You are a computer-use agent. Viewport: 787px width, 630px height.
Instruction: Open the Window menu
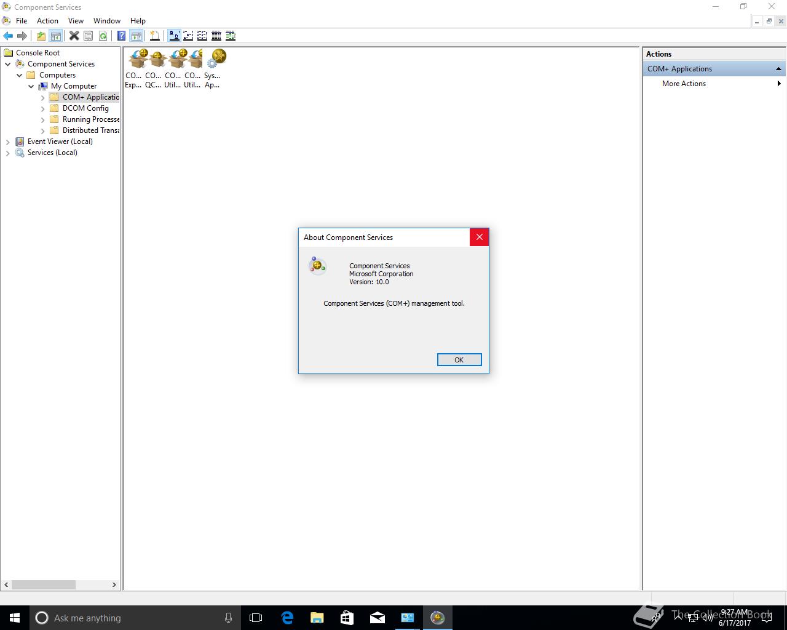pyautogui.click(x=107, y=21)
